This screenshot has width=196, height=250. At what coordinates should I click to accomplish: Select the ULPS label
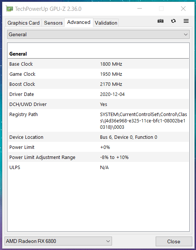click(x=15, y=167)
